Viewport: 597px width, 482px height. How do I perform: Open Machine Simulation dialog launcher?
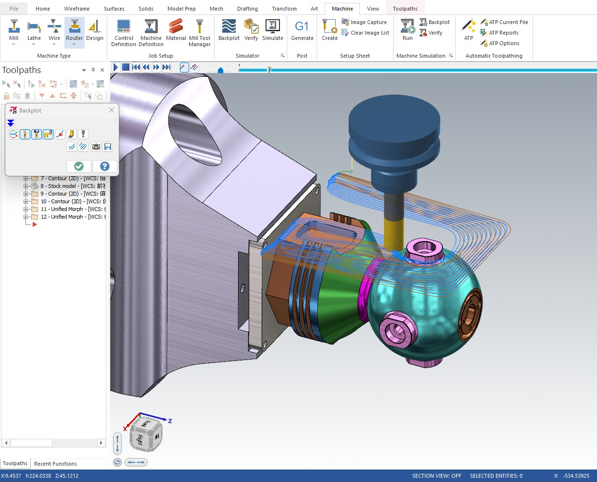tap(451, 56)
